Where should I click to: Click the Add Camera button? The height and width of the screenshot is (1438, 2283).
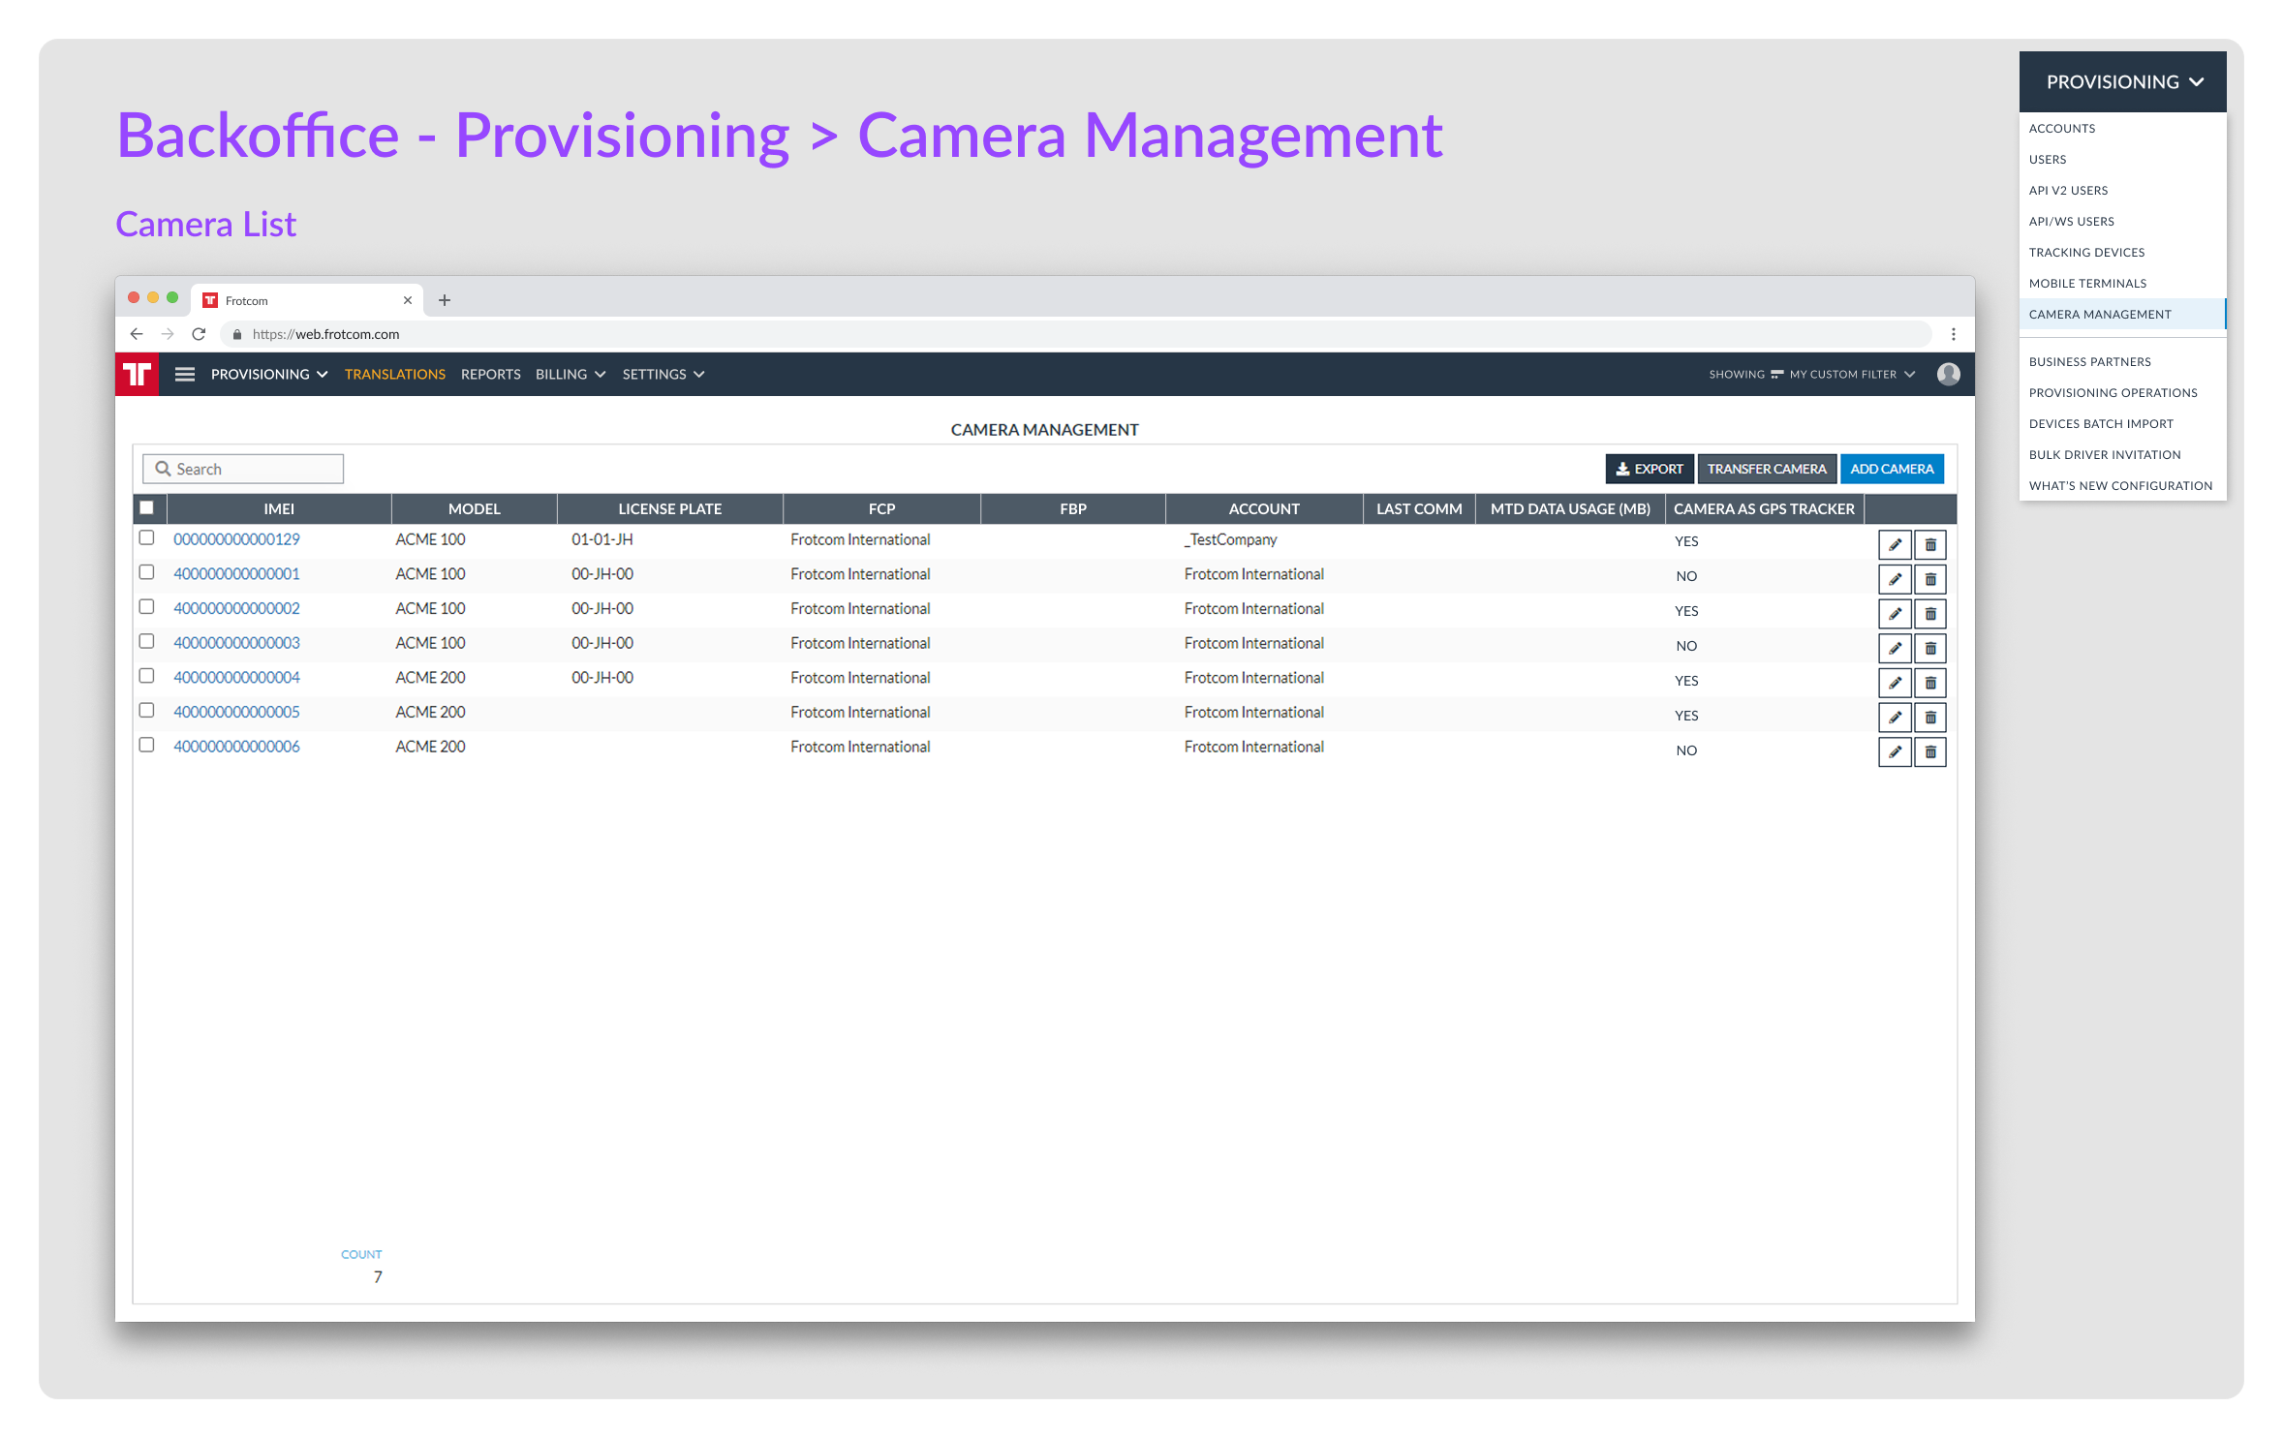(x=1891, y=469)
